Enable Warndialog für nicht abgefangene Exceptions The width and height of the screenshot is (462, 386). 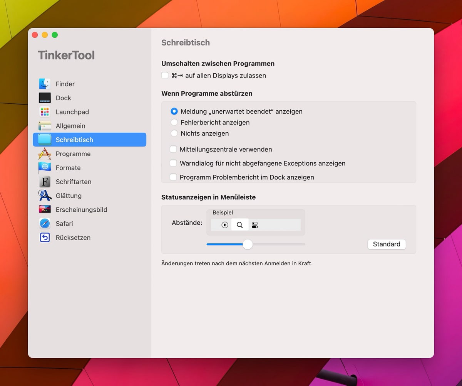(x=173, y=163)
